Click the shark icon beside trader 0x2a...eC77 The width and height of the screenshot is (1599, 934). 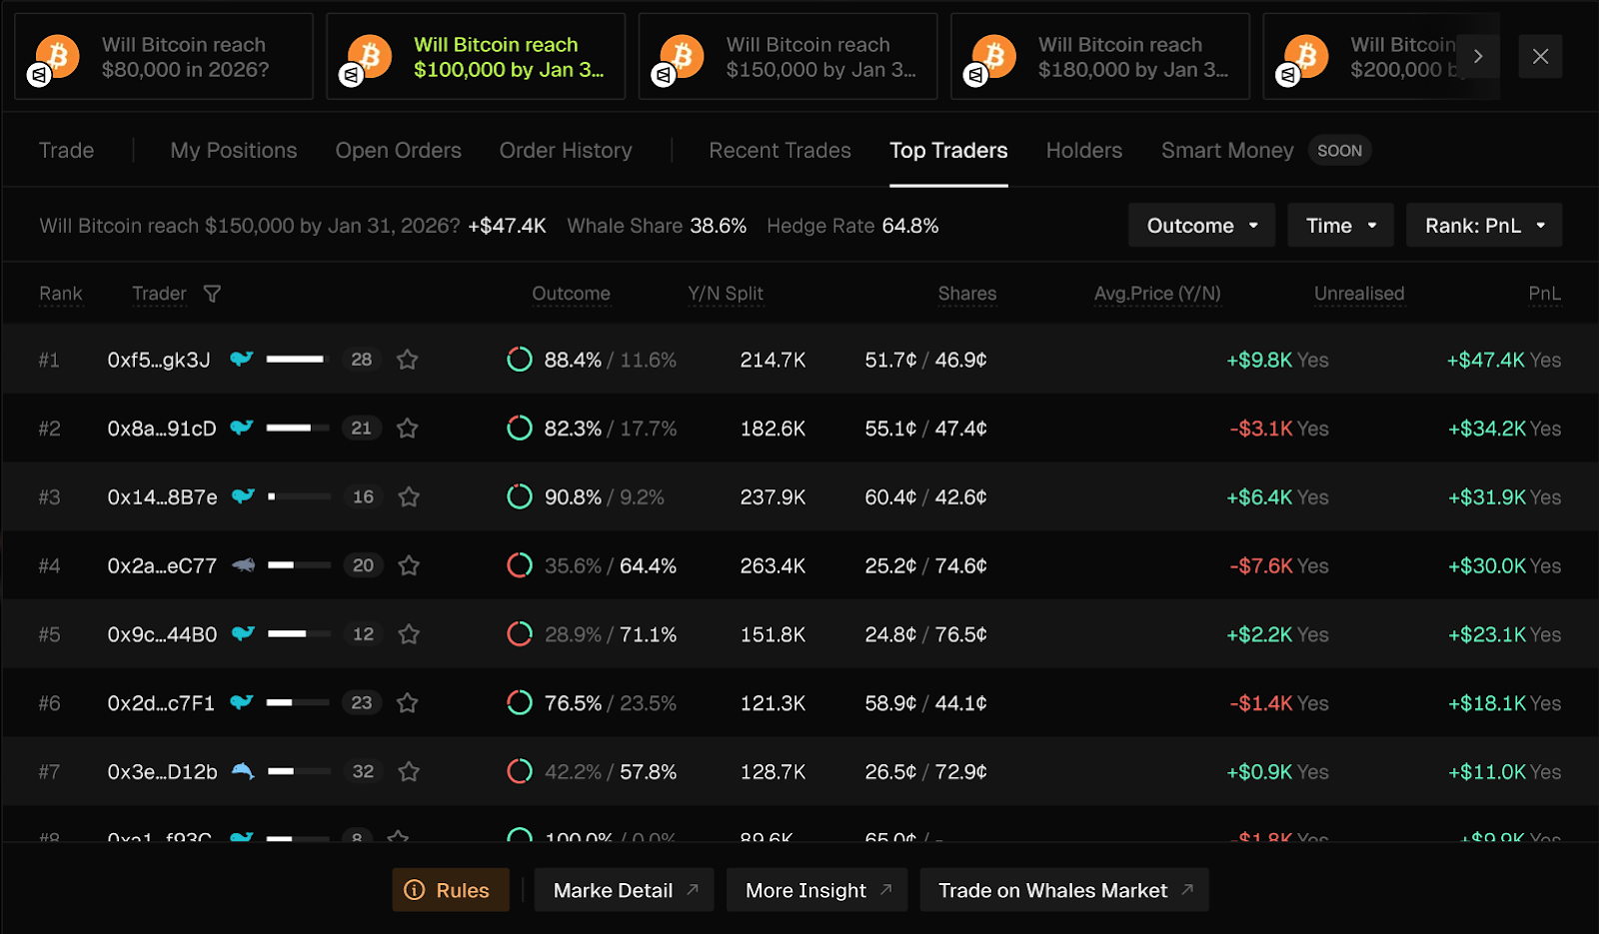243,565
